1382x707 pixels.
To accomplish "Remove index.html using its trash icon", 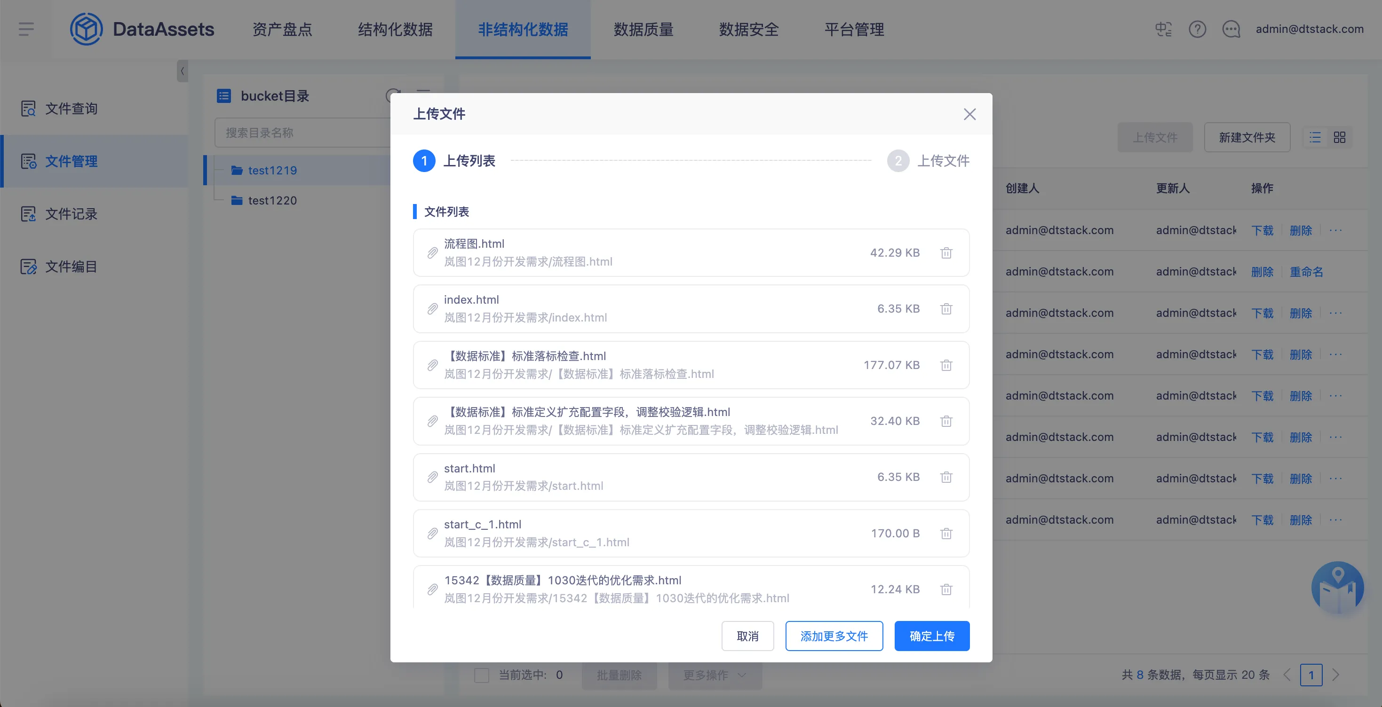I will (946, 309).
